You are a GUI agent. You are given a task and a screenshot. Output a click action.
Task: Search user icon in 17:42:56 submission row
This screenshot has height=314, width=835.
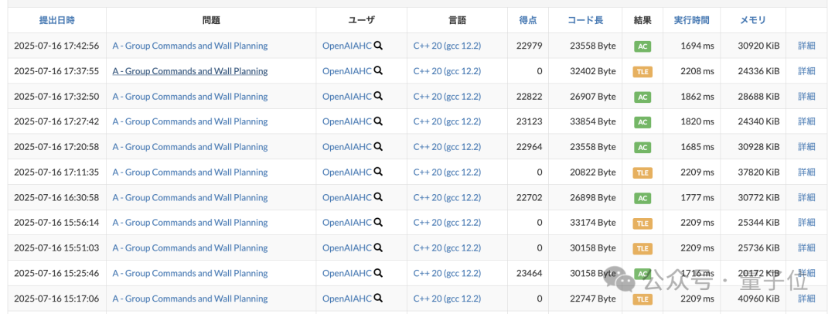378,46
